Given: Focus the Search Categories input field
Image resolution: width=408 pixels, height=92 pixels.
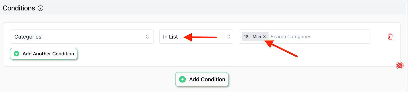Looking at the screenshot, I should pyautogui.click(x=319, y=37).
